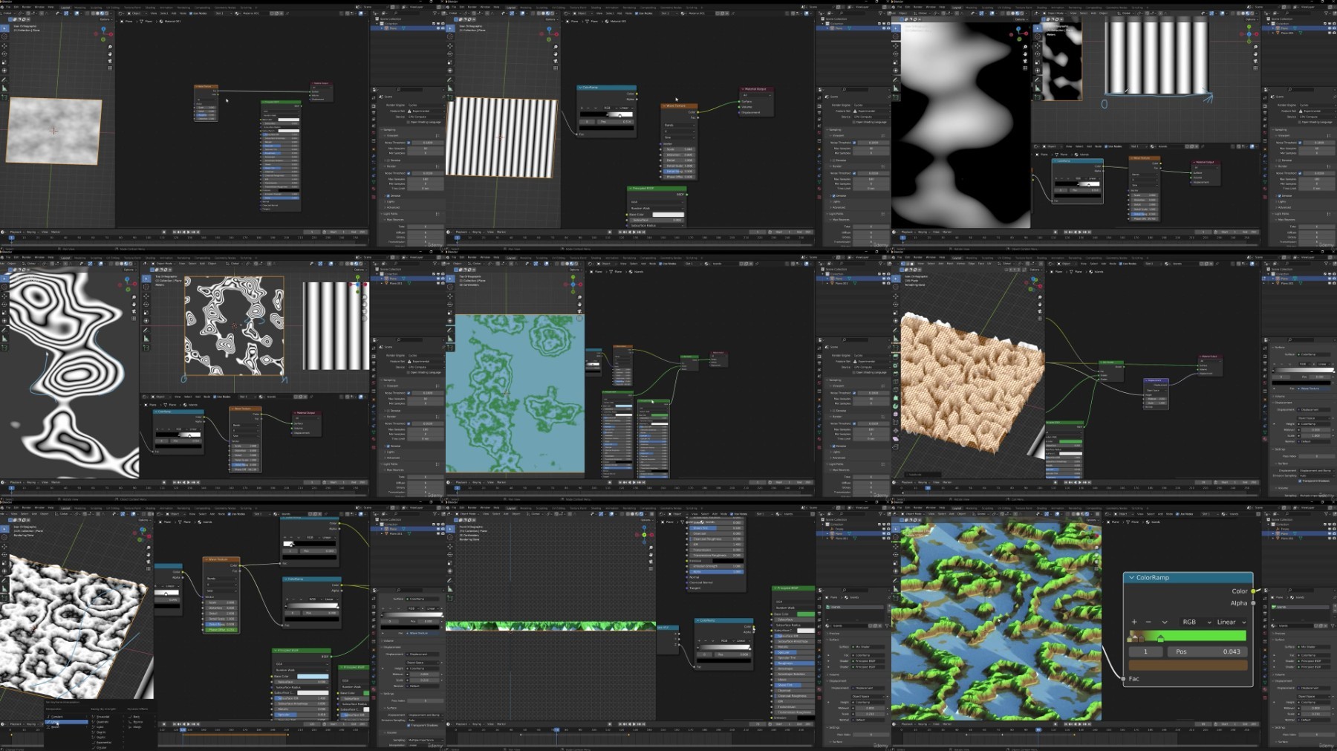Toggle Use Nodes checkbox in bottom-right Blender window

(1177, 514)
